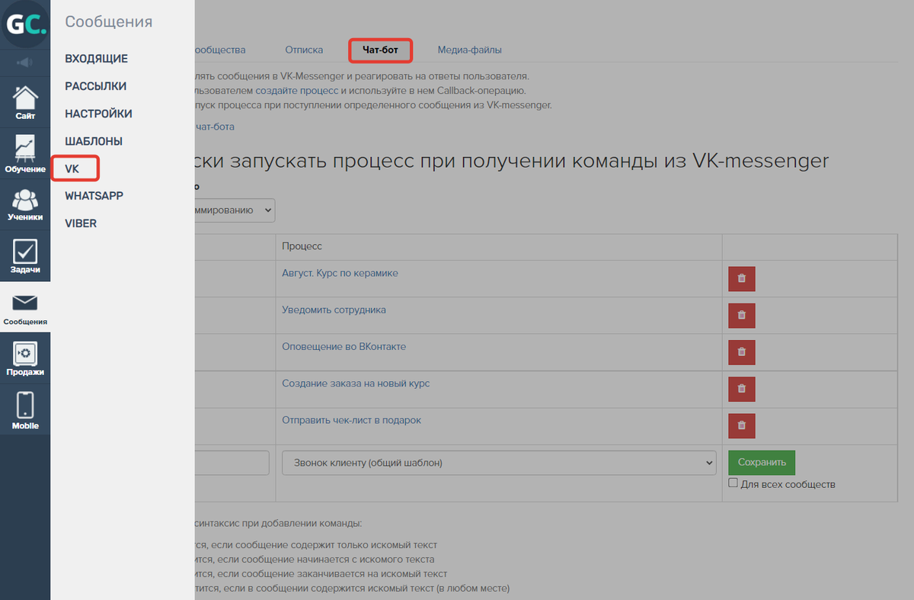Screen dimensions: 914x600
Task: Open the Обучение sidebar icon
Action: coord(25,154)
